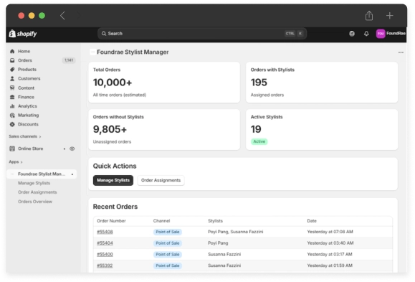Open Finance in the sidebar
Viewport: 415px width, 282px height.
(26, 97)
